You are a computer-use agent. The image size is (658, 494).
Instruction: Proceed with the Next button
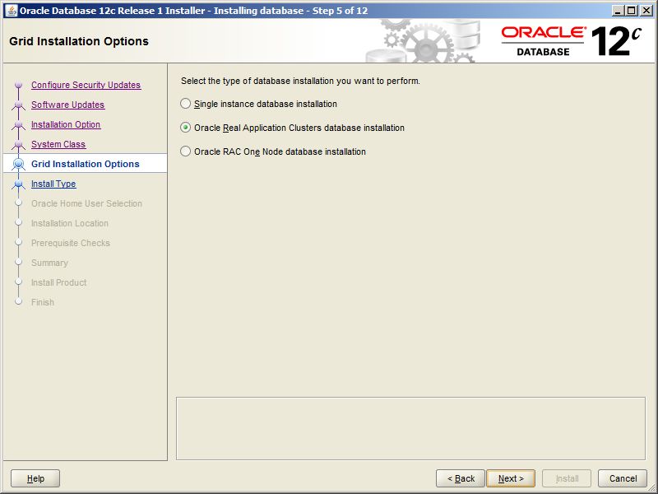click(511, 478)
